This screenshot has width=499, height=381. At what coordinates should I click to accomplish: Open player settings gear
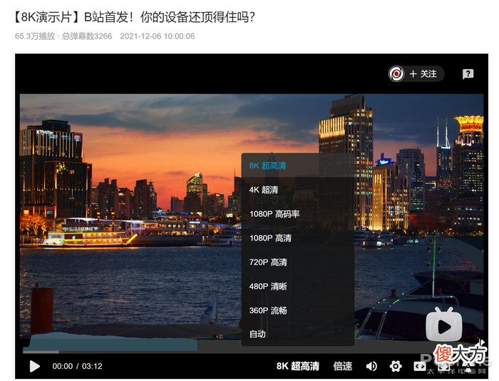pyautogui.click(x=396, y=366)
